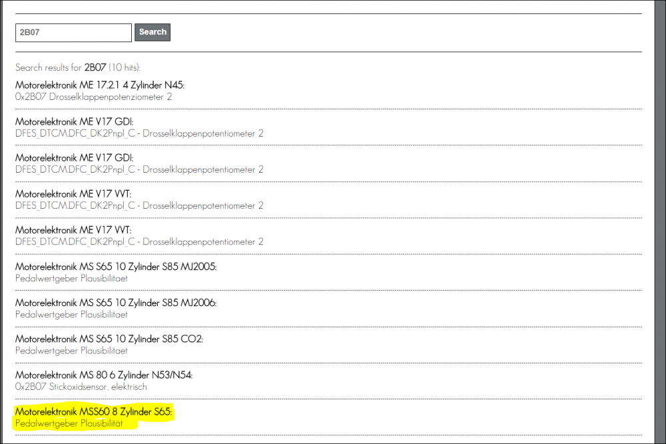The width and height of the screenshot is (666, 444).
Task: Click the Search button
Action: pyautogui.click(x=153, y=32)
